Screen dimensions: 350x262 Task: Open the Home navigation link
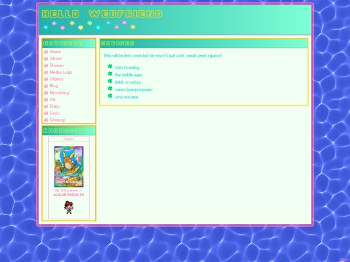55,52
